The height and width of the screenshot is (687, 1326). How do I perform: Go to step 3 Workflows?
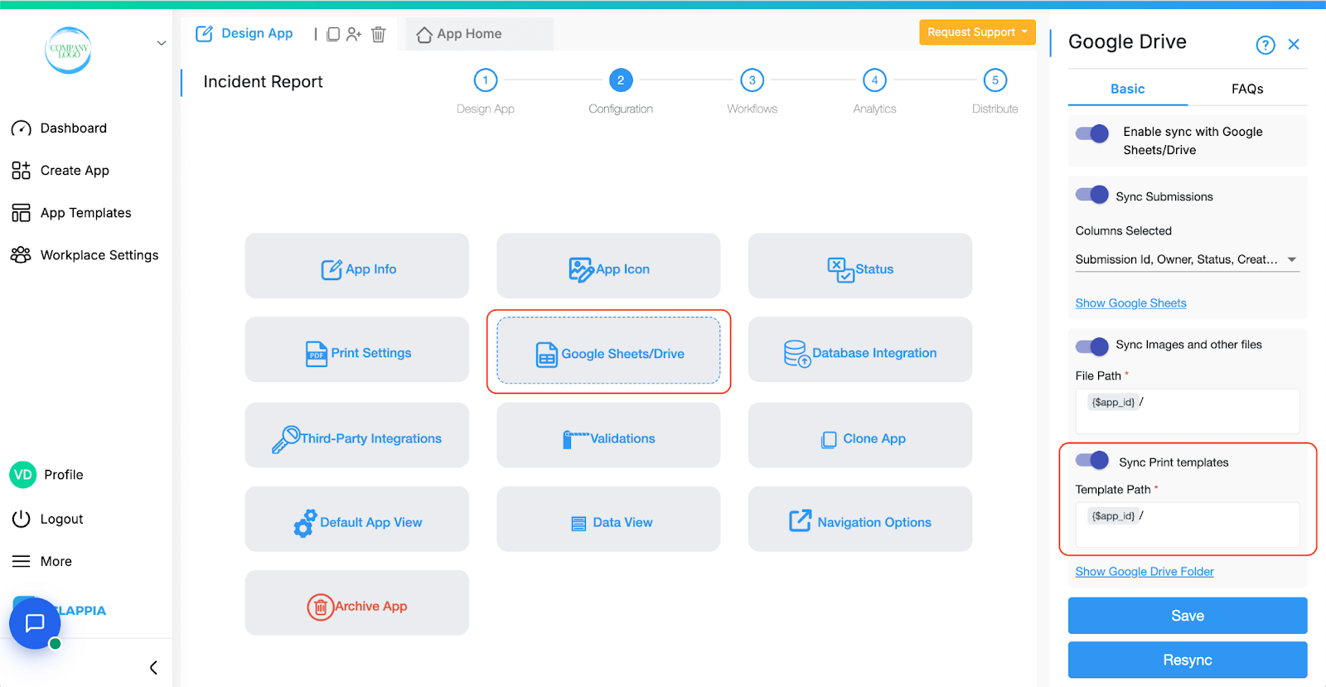point(753,80)
